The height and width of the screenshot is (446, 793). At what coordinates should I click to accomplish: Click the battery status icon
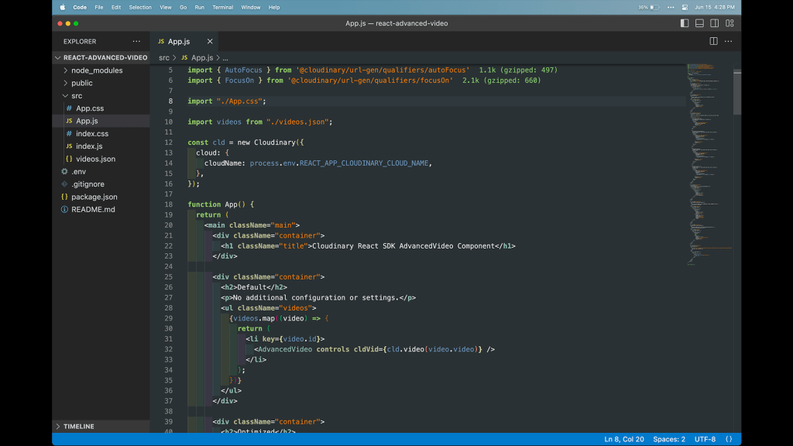[x=654, y=7]
